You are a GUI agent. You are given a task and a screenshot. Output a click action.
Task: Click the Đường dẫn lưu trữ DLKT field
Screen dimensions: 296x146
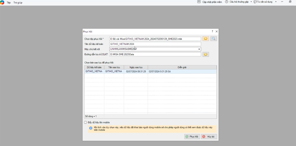coord(155,54)
